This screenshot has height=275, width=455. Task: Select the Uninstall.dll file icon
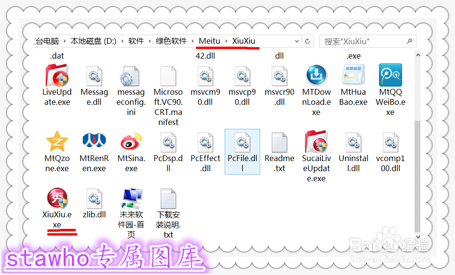354,142
